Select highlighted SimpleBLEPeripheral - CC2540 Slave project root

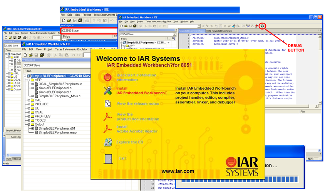coord(60,76)
